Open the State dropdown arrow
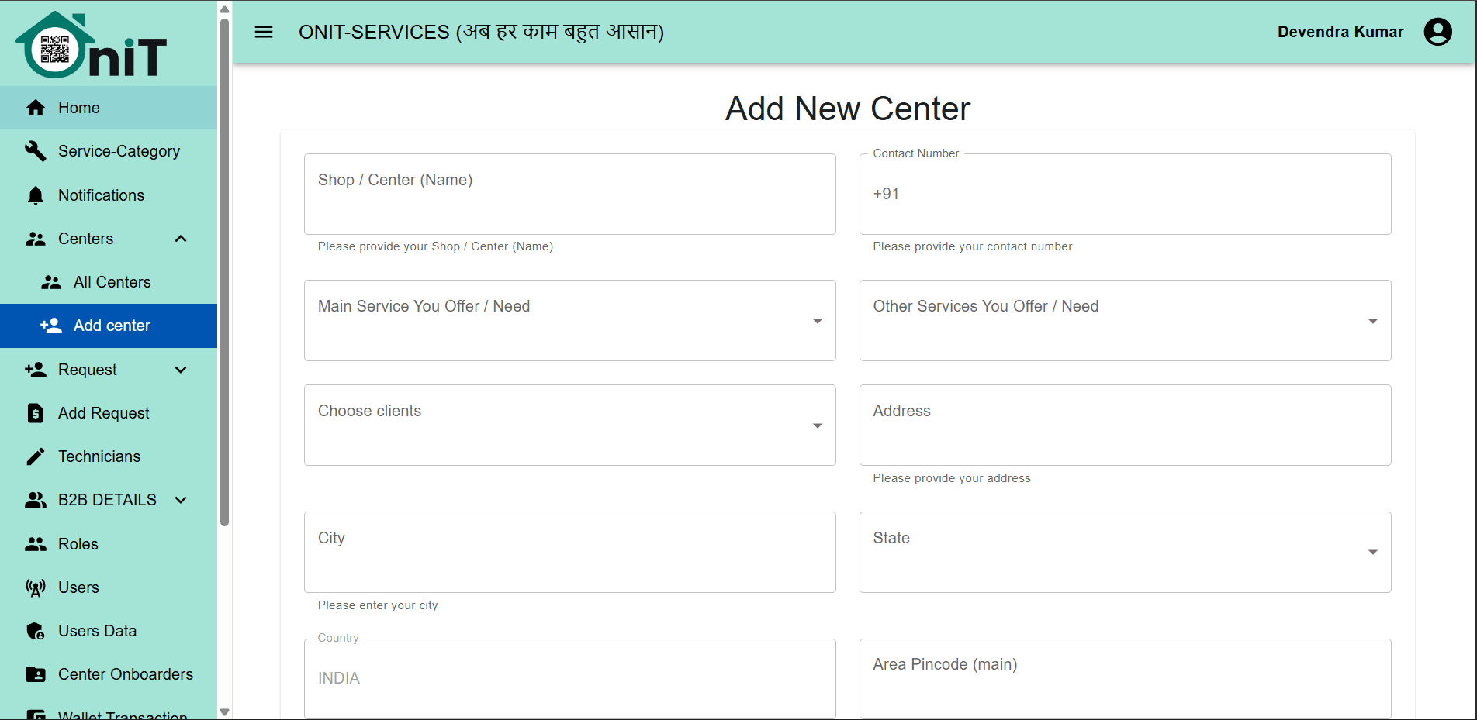Viewport: 1477px width, 720px height. coord(1373,552)
